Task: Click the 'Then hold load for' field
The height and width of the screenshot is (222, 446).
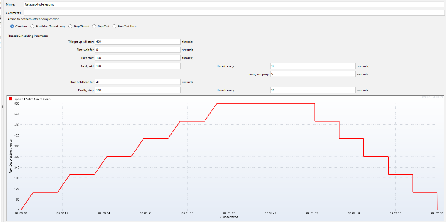Action: (x=137, y=82)
